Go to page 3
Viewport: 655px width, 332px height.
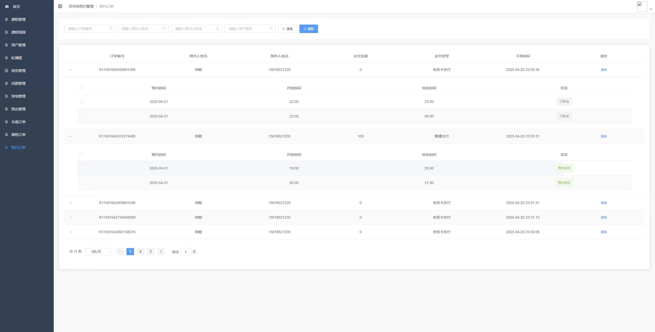point(150,252)
